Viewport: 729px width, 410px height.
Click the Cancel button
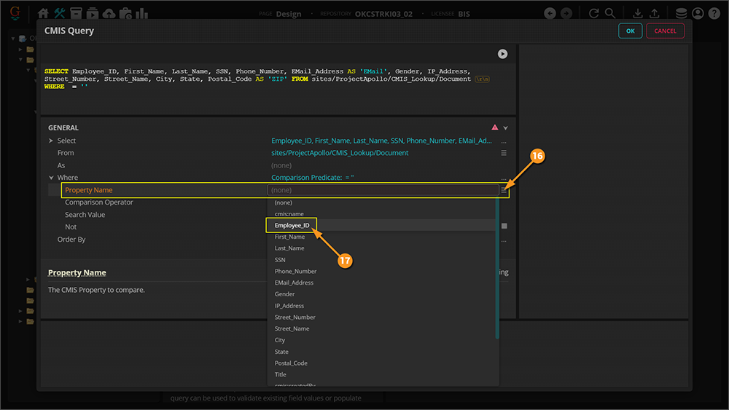click(x=665, y=31)
